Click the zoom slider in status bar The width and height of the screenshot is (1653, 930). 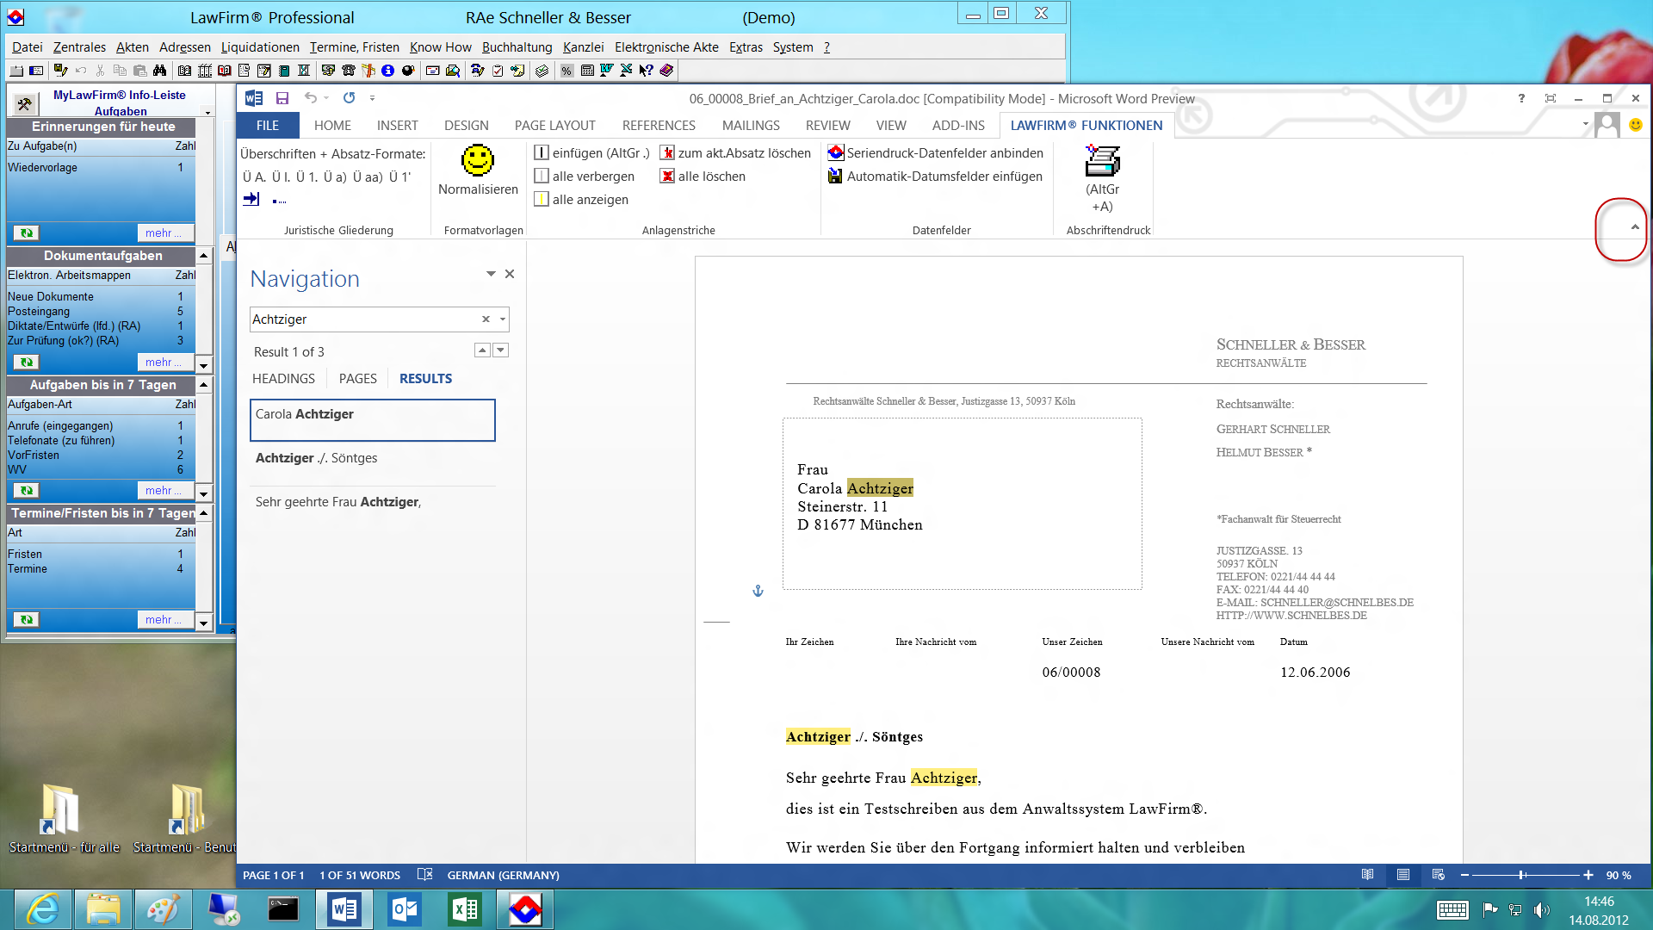coord(1522,875)
